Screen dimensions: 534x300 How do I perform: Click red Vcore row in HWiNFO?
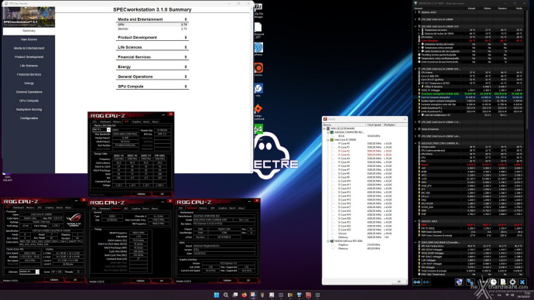pyautogui.click(x=471, y=165)
